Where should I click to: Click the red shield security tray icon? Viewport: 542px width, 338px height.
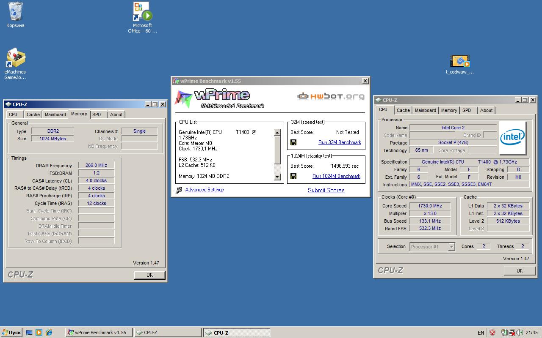[492, 333]
